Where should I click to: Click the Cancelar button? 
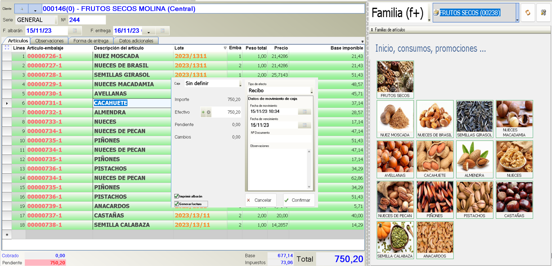260,200
